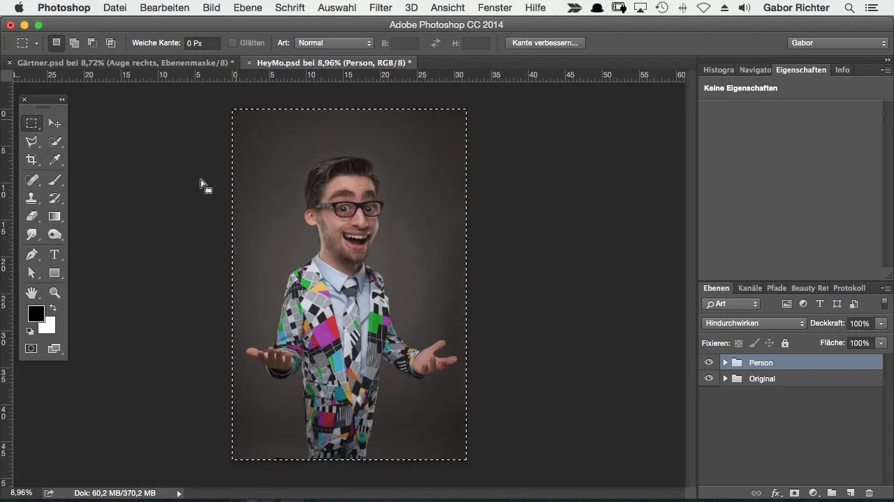The image size is (894, 502).
Task: Delete layer with trash icon
Action: click(x=870, y=493)
